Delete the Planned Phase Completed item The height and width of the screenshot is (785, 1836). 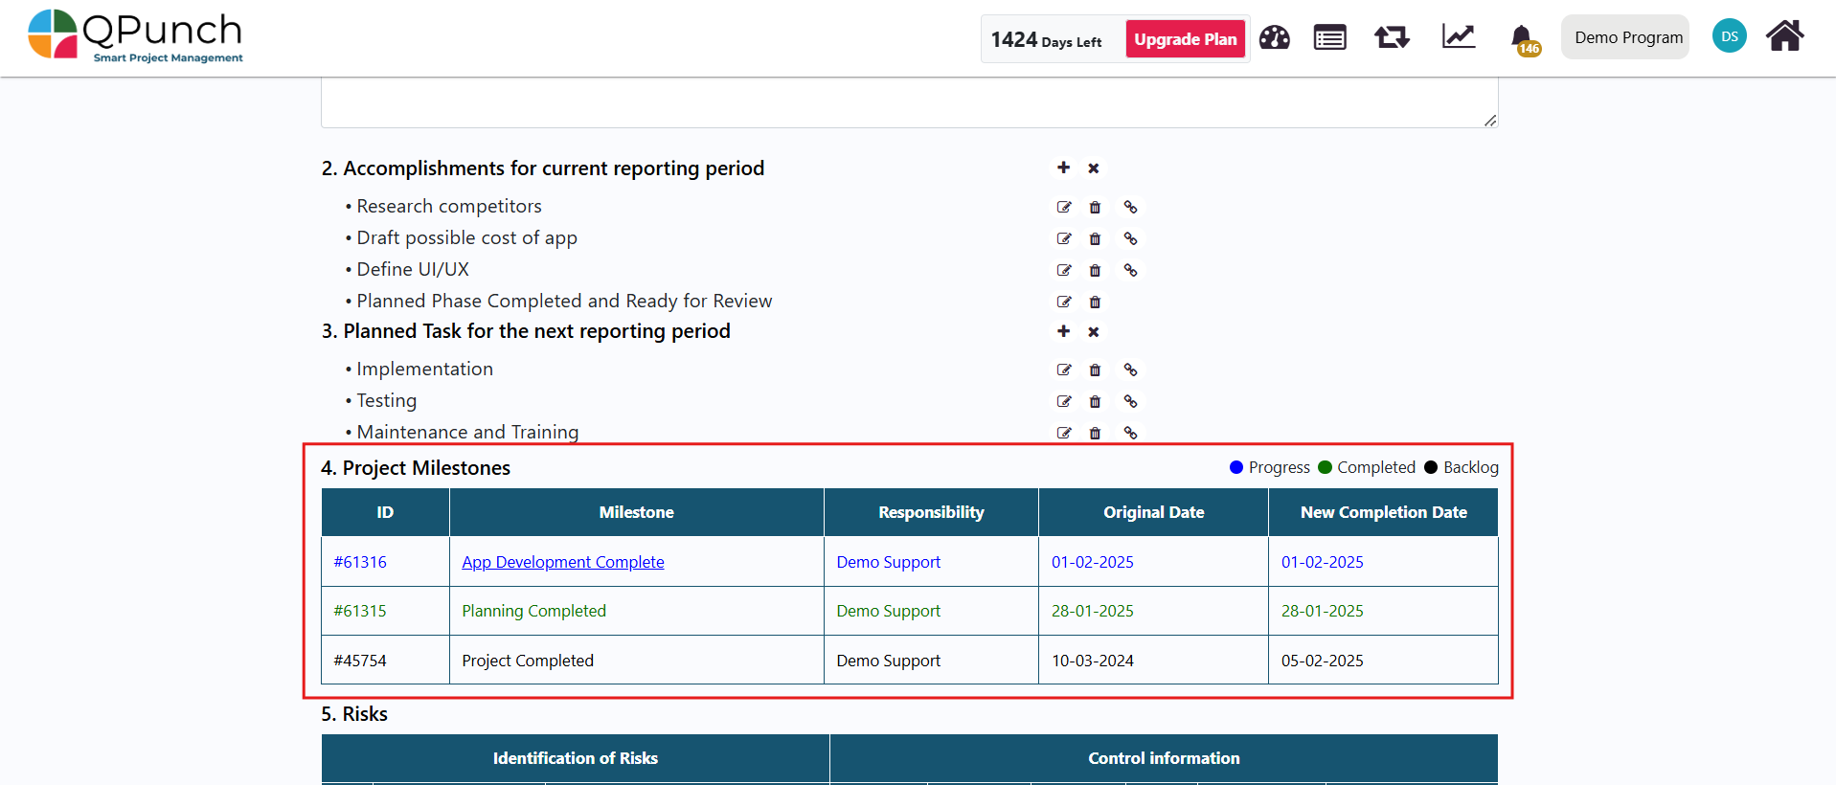(x=1095, y=302)
